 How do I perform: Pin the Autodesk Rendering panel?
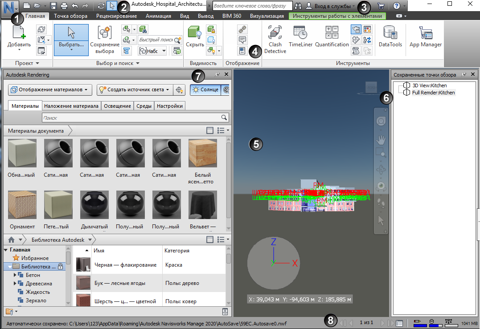217,74
